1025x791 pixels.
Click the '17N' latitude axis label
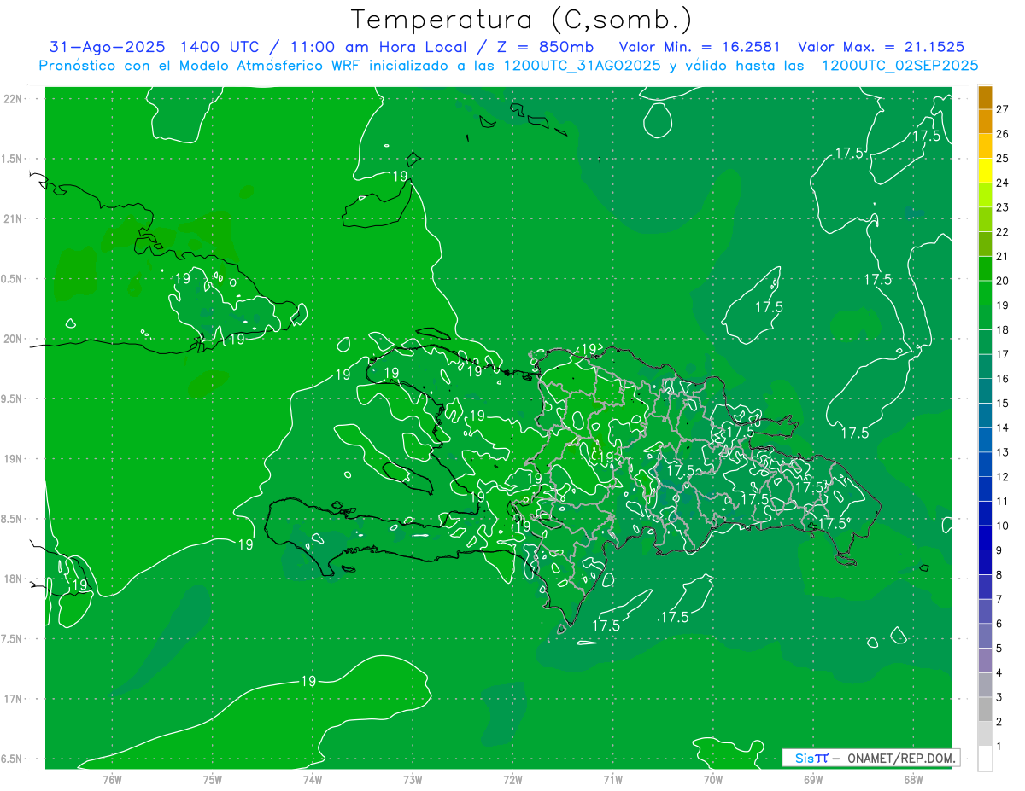[14, 699]
